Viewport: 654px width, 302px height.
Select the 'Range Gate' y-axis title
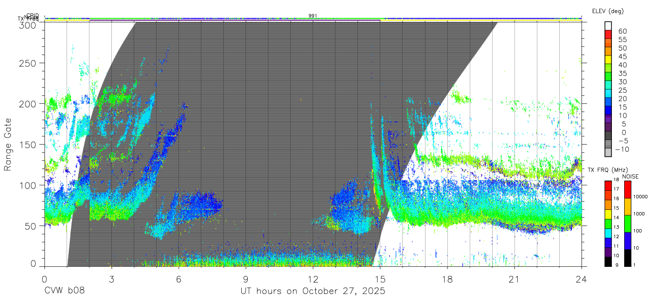pos(8,145)
